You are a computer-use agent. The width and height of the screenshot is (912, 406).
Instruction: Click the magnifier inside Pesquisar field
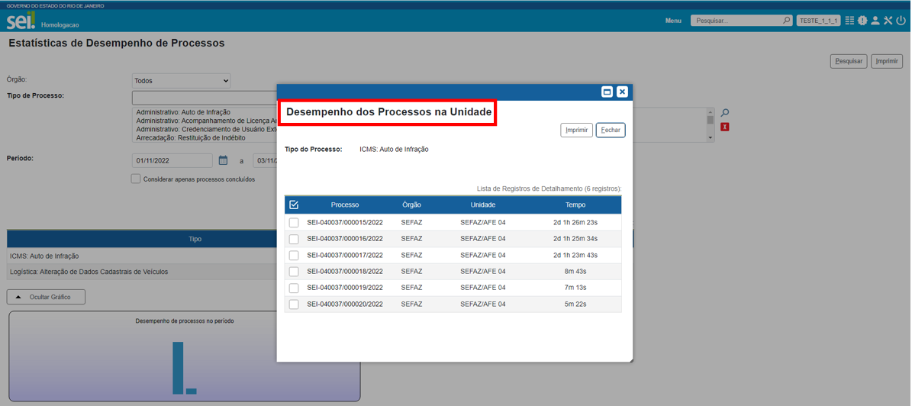tap(786, 21)
